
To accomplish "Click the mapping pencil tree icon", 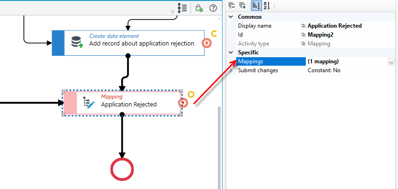I will pos(89,103).
